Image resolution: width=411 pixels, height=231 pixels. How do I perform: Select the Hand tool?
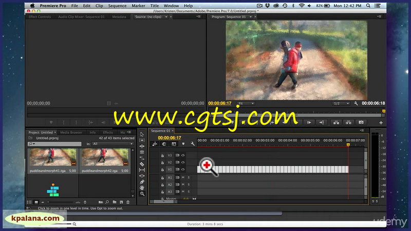tap(142, 188)
